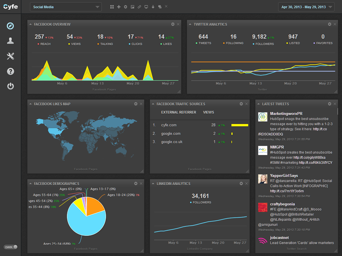Log out via the power icon

10,86
